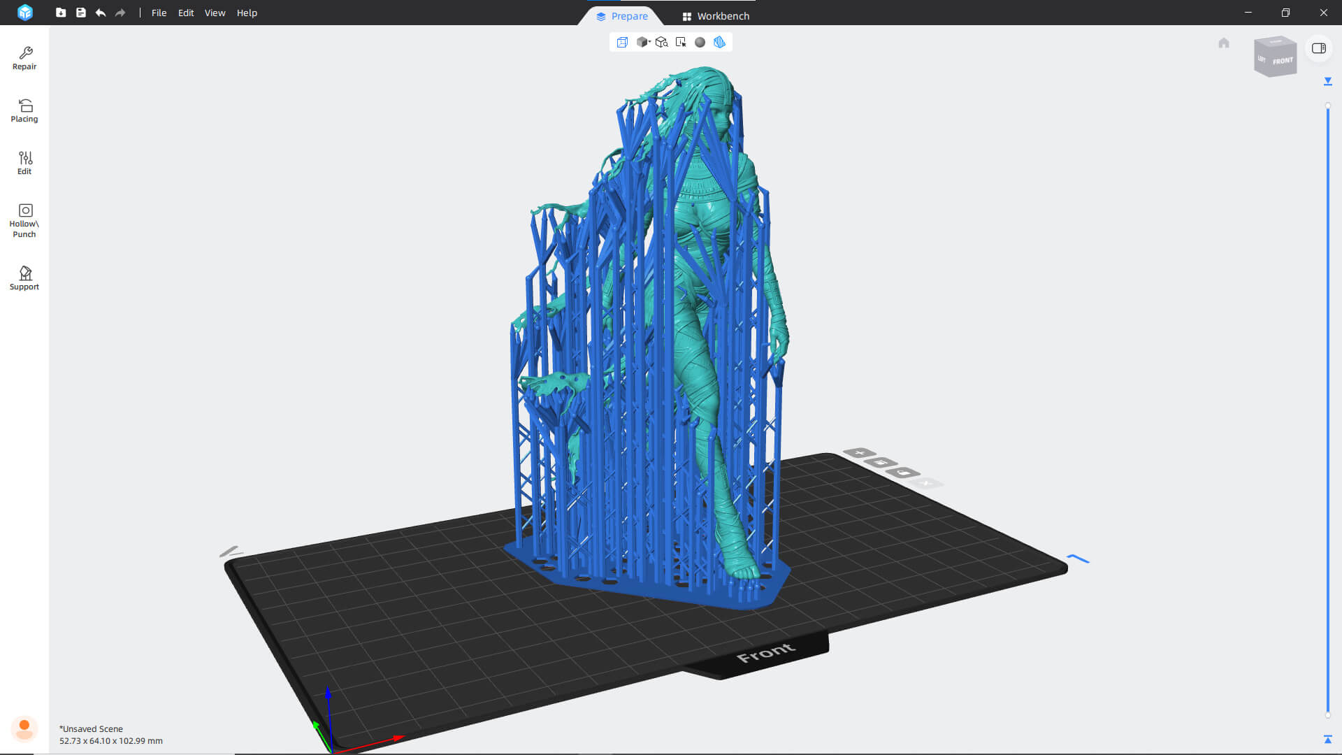Open the File menu
Viewport: 1342px width, 755px height.
coord(159,13)
